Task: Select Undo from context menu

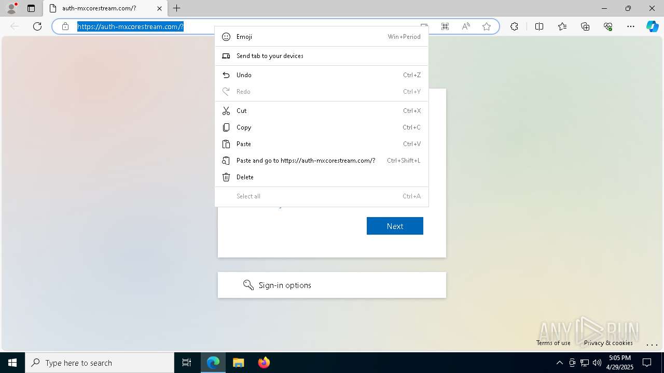Action: tap(322, 75)
